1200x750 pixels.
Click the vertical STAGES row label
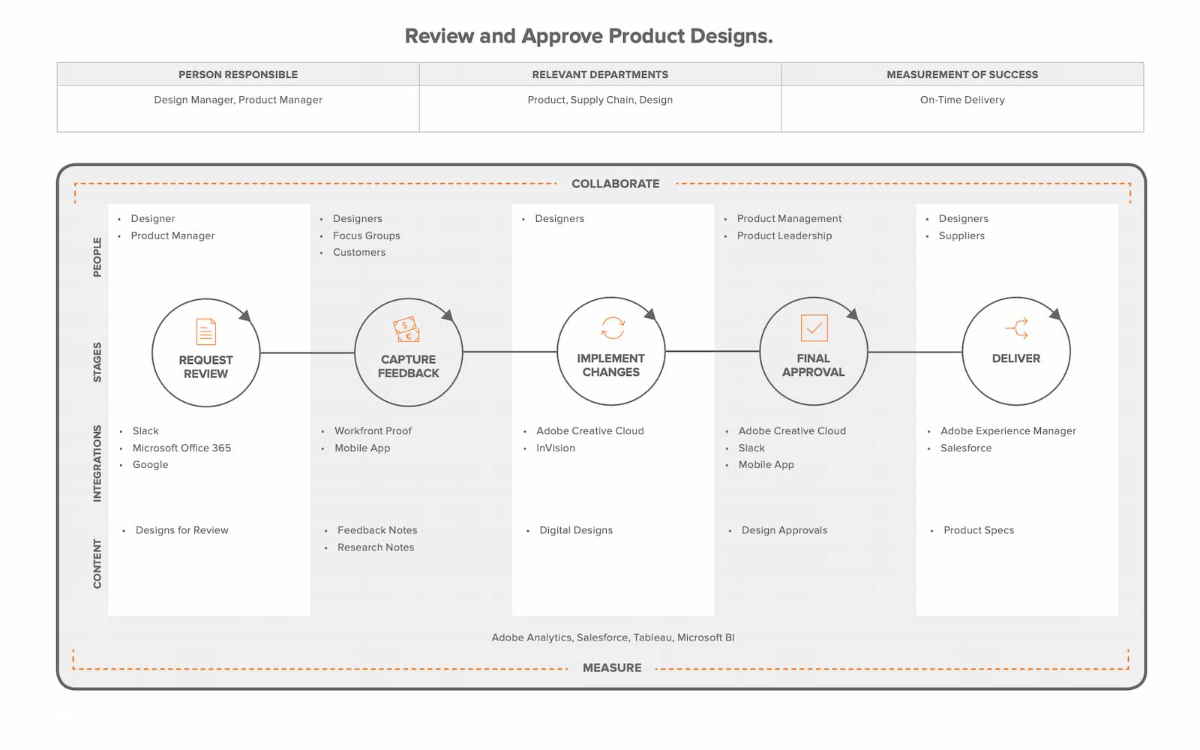click(x=97, y=362)
